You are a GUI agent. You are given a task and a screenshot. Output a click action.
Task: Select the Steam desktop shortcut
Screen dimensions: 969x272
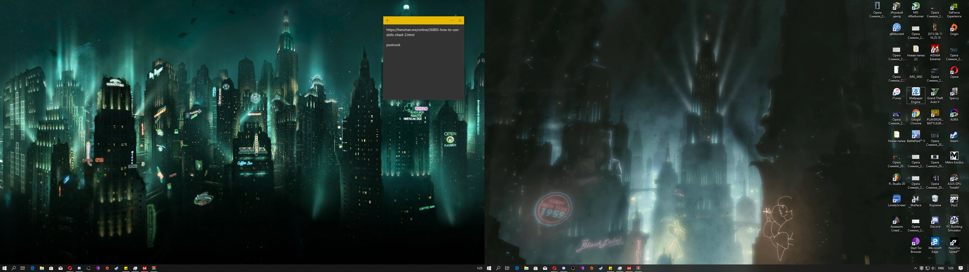point(954,137)
